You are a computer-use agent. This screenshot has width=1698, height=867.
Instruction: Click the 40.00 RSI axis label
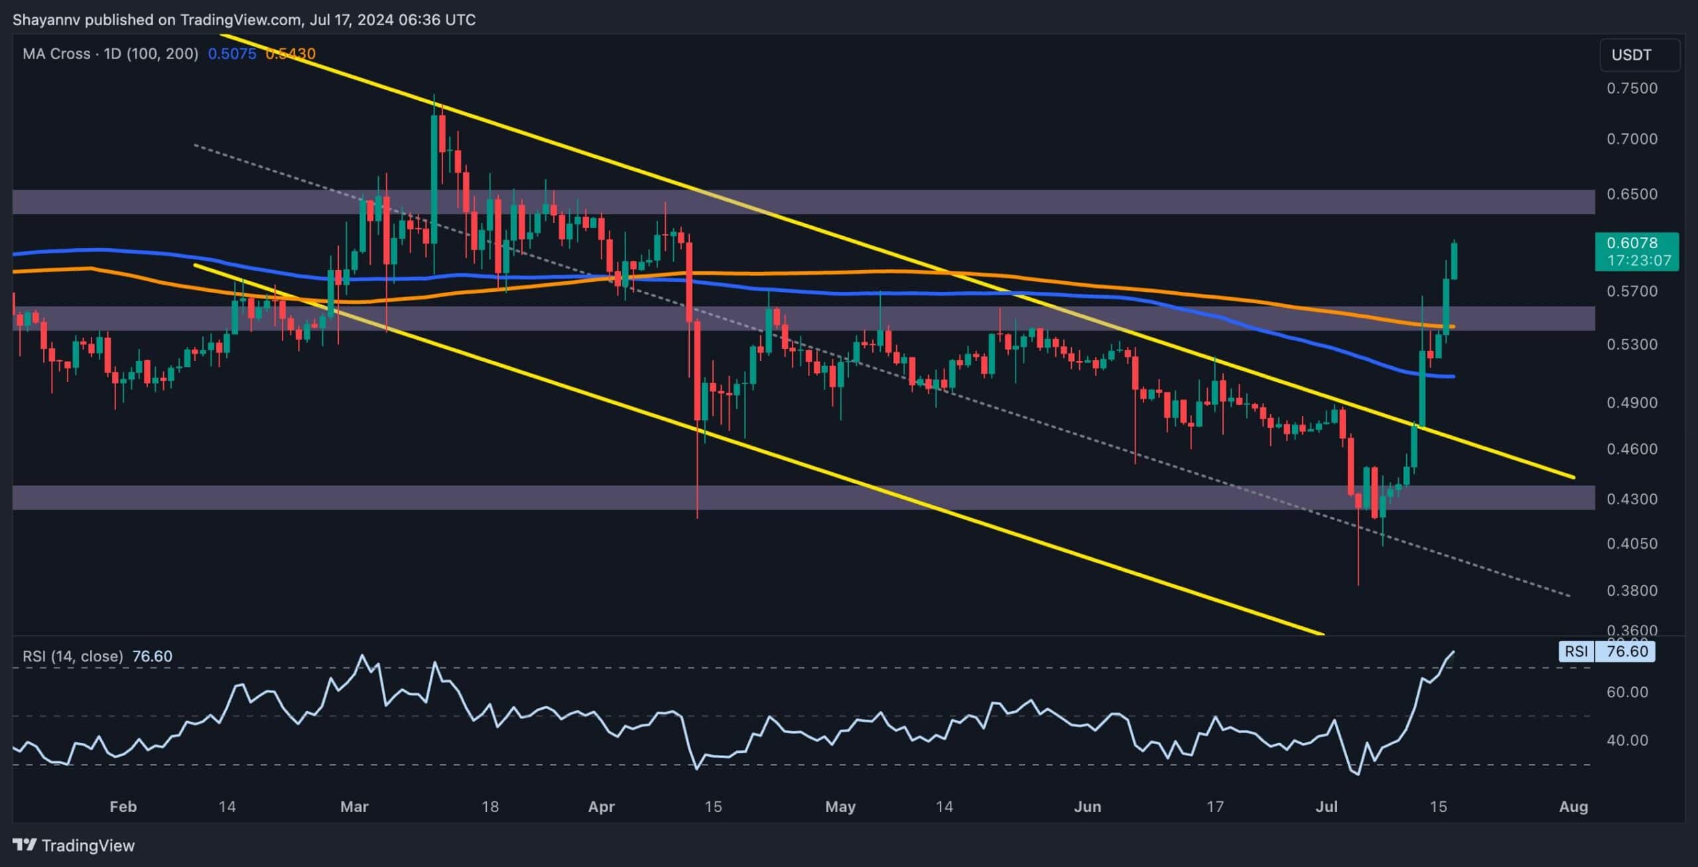point(1626,740)
